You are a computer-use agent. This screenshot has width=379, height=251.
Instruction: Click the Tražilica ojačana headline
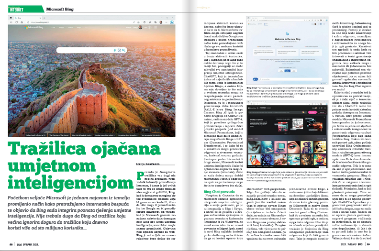tap(84, 148)
